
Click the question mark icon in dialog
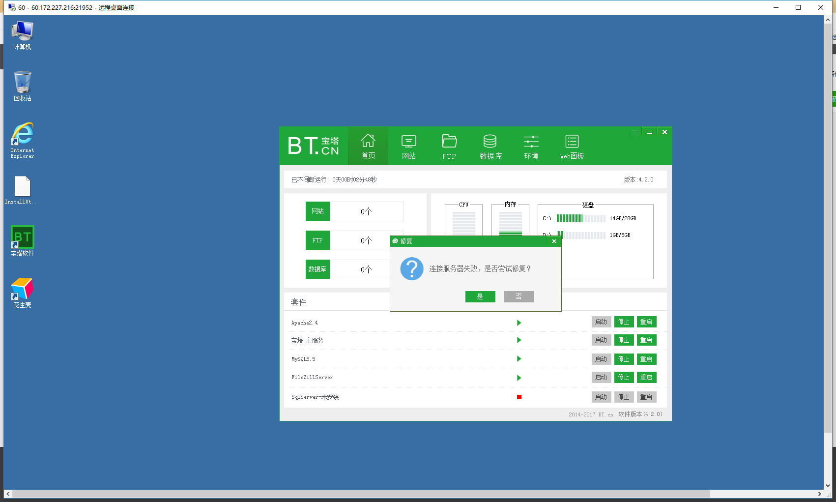tap(412, 268)
